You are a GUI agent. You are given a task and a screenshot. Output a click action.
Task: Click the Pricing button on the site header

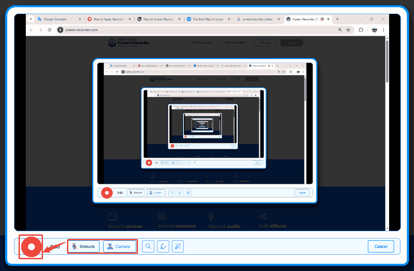coord(266,42)
